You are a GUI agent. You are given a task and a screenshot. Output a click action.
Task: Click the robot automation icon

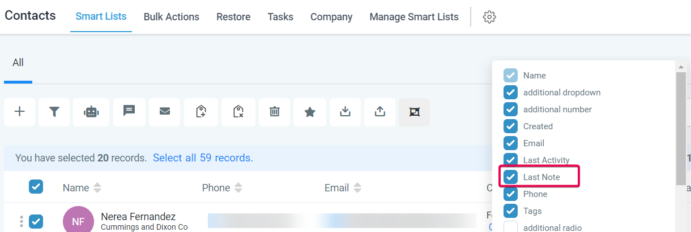(x=91, y=112)
